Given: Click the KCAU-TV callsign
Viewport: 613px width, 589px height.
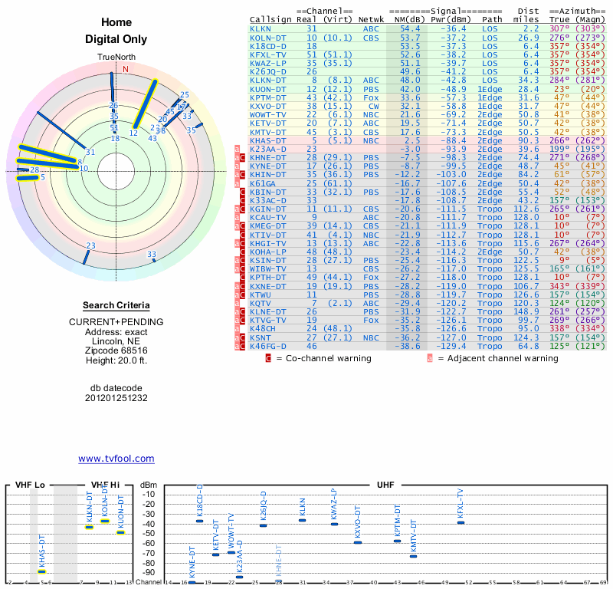Looking at the screenshot, I should [268, 218].
